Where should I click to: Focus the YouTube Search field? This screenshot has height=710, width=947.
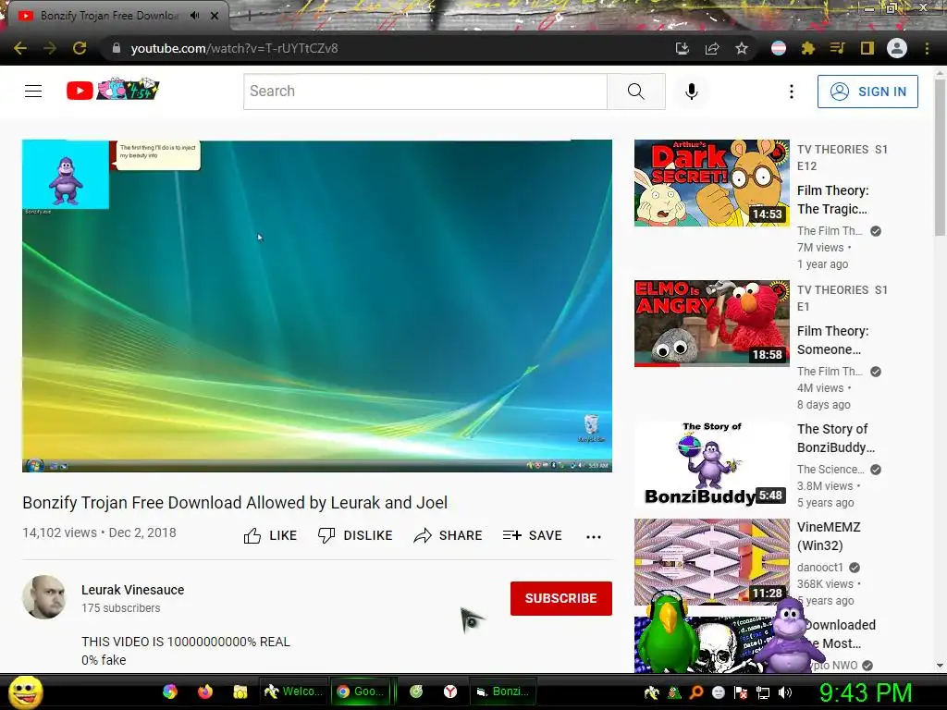click(x=425, y=92)
